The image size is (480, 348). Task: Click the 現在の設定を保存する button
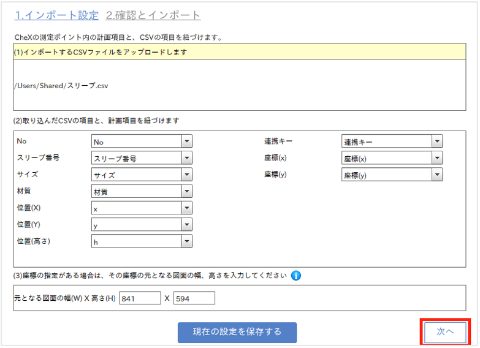point(237,332)
